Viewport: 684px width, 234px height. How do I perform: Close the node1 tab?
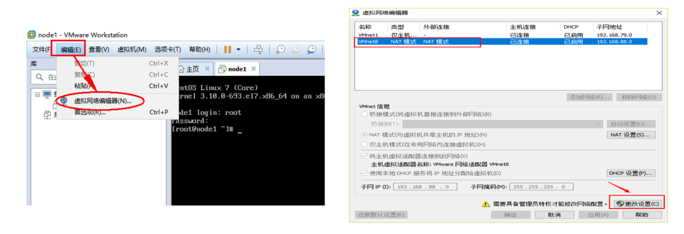tap(254, 69)
